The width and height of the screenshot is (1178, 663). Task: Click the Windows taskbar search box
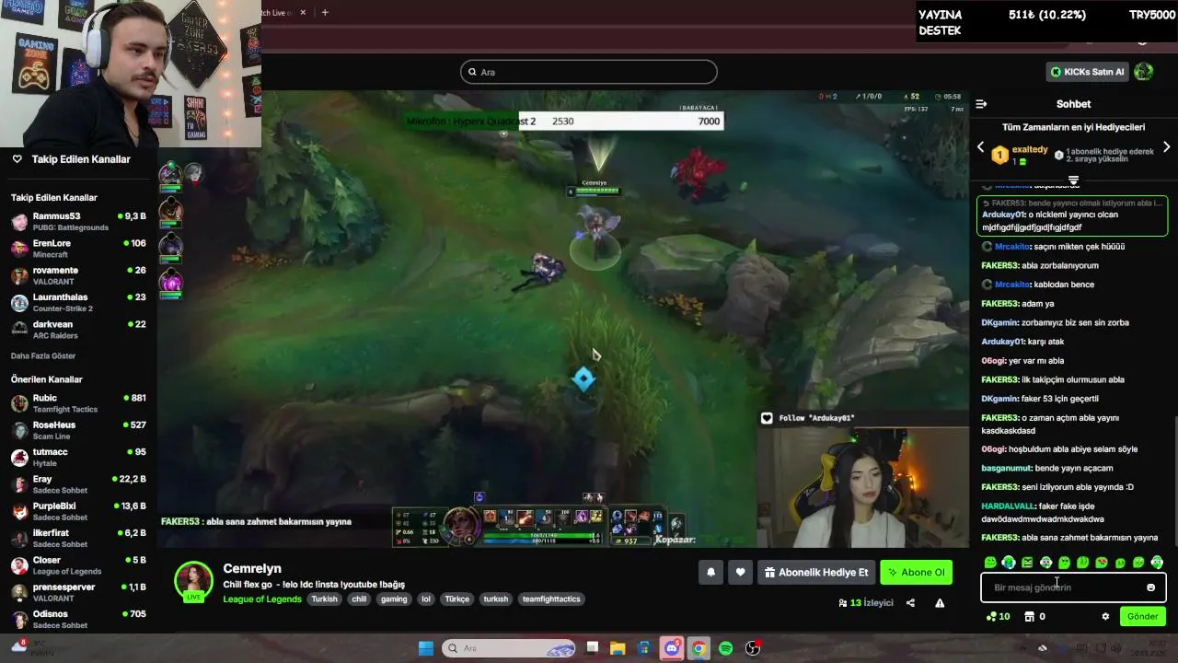point(509,648)
